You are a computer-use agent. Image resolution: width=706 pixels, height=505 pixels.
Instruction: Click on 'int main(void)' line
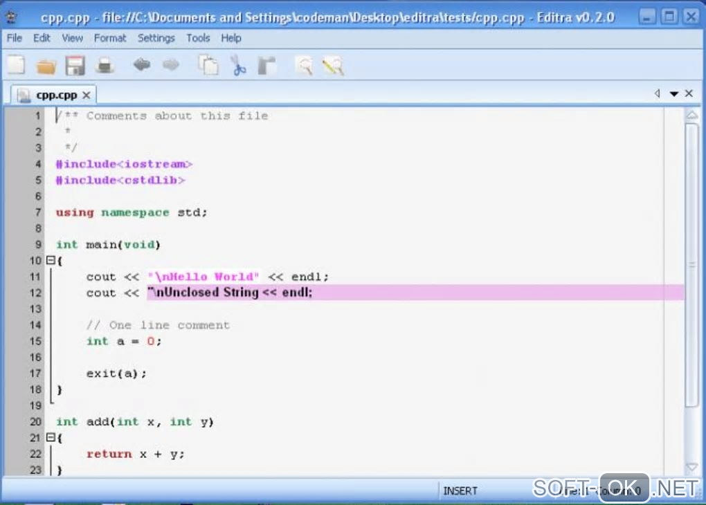pyautogui.click(x=108, y=244)
